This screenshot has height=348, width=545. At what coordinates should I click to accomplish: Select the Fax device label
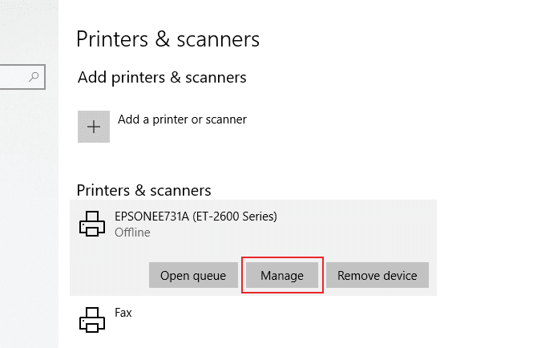coord(123,313)
